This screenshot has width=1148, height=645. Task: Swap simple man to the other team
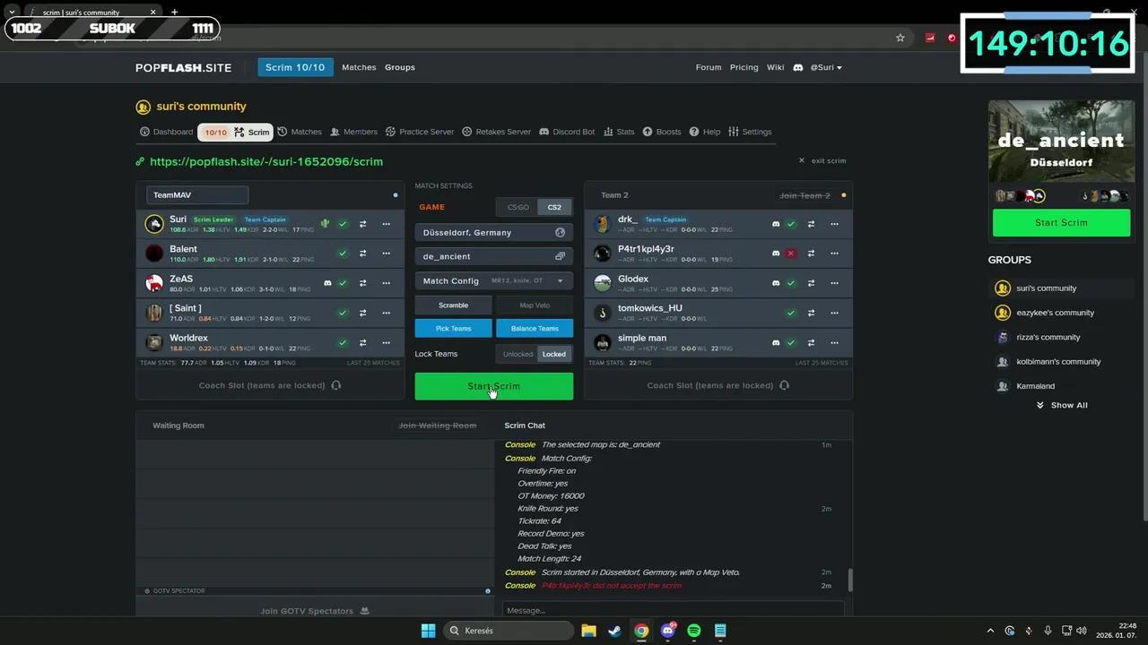coord(811,342)
